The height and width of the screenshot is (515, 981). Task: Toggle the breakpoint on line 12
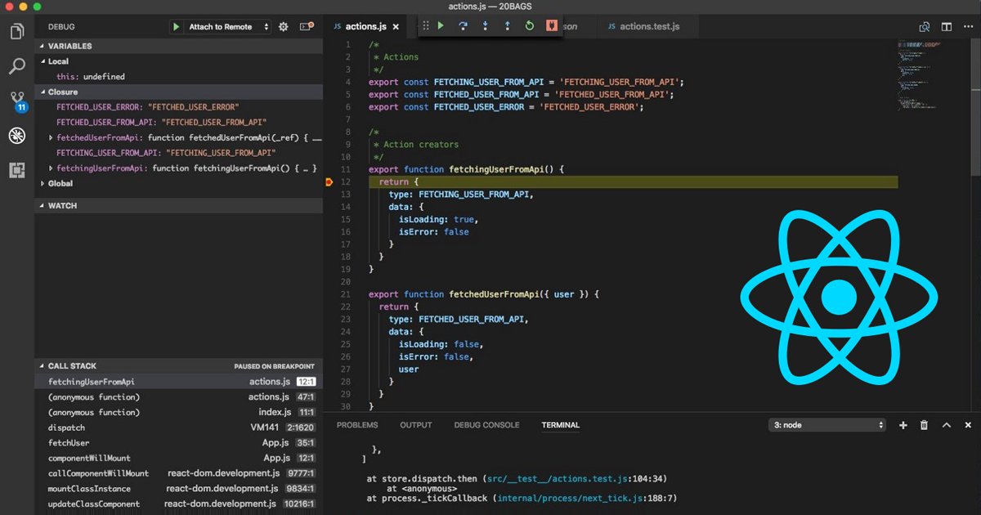(x=330, y=181)
